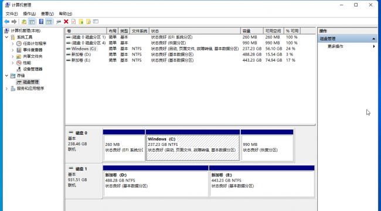
Task: Click 56.10 GB free space cell
Action: (274, 49)
